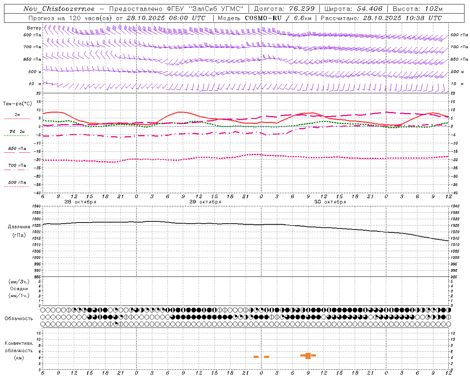Click the longitude value Долгота: 76.299

coord(284,9)
